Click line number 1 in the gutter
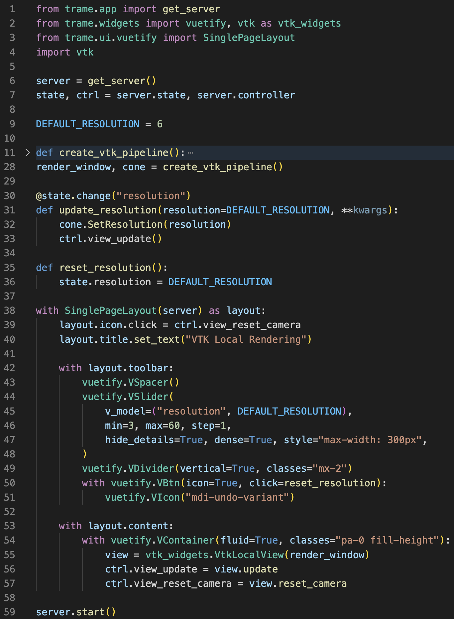Viewport: 454px width, 619px height. click(12, 9)
